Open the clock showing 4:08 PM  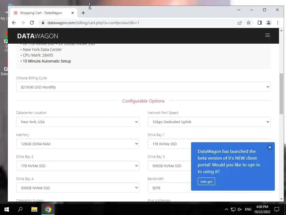pos(262,209)
